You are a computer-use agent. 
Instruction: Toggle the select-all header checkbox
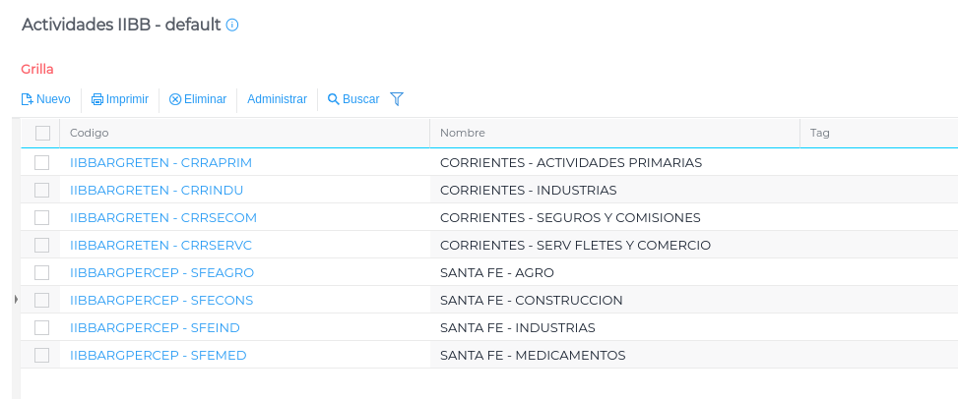[x=42, y=133]
